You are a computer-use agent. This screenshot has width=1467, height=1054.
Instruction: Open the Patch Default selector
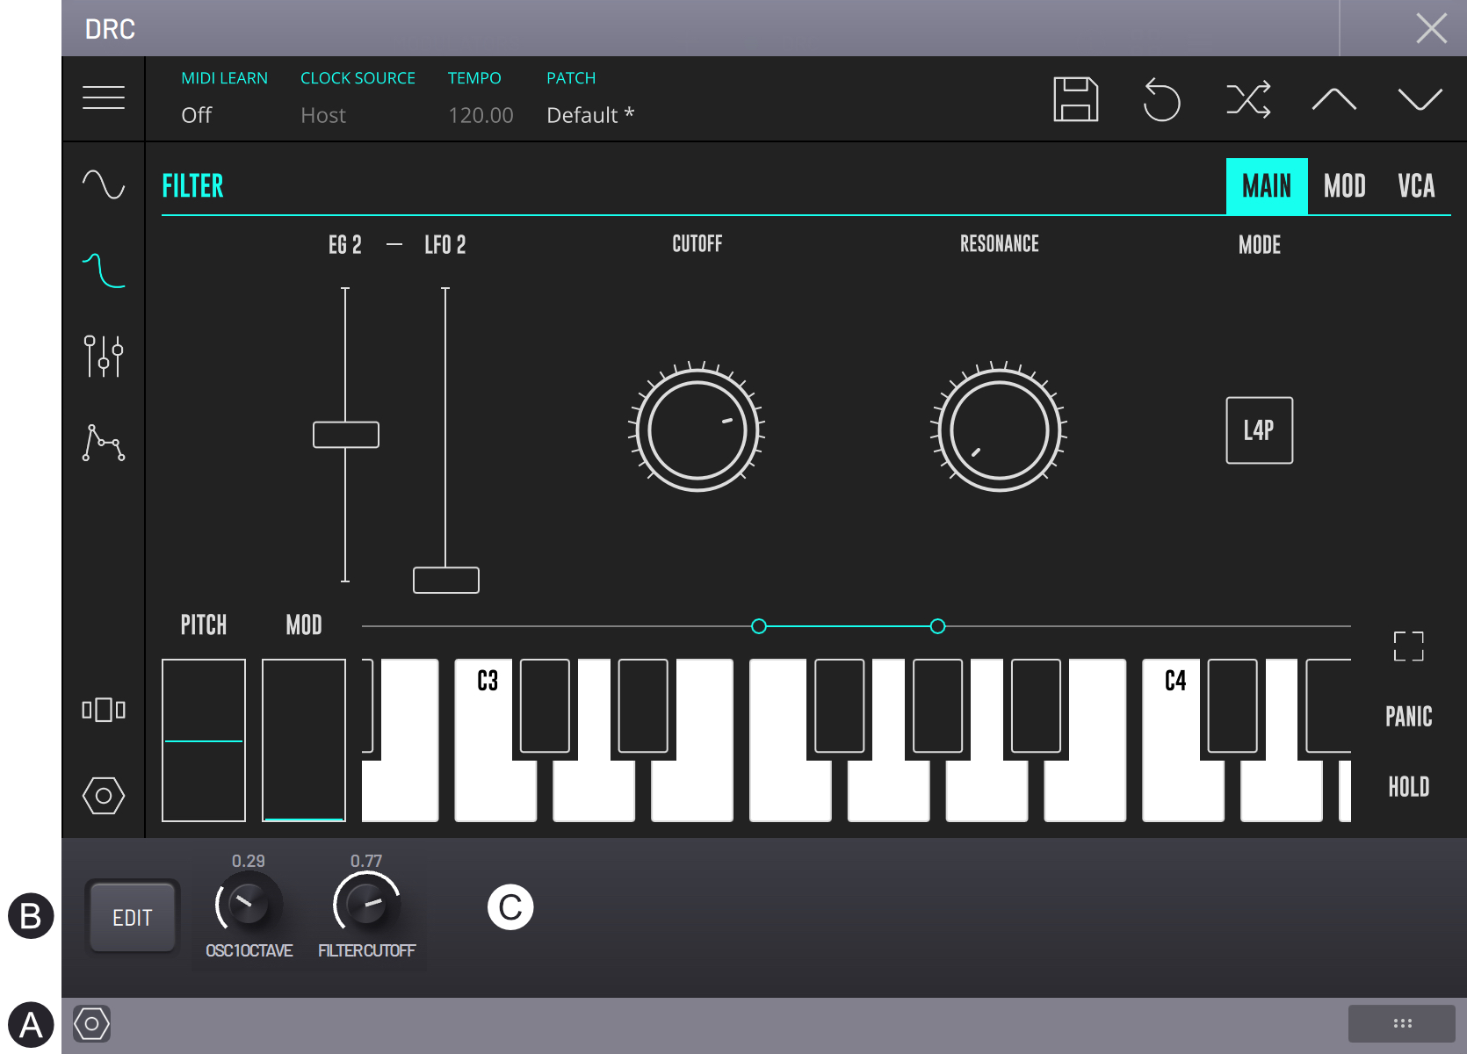(590, 115)
